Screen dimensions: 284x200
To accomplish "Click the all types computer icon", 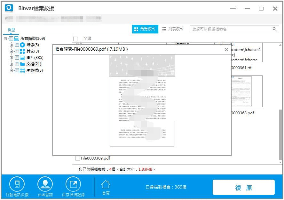I will pyautogui.click(x=17, y=39).
